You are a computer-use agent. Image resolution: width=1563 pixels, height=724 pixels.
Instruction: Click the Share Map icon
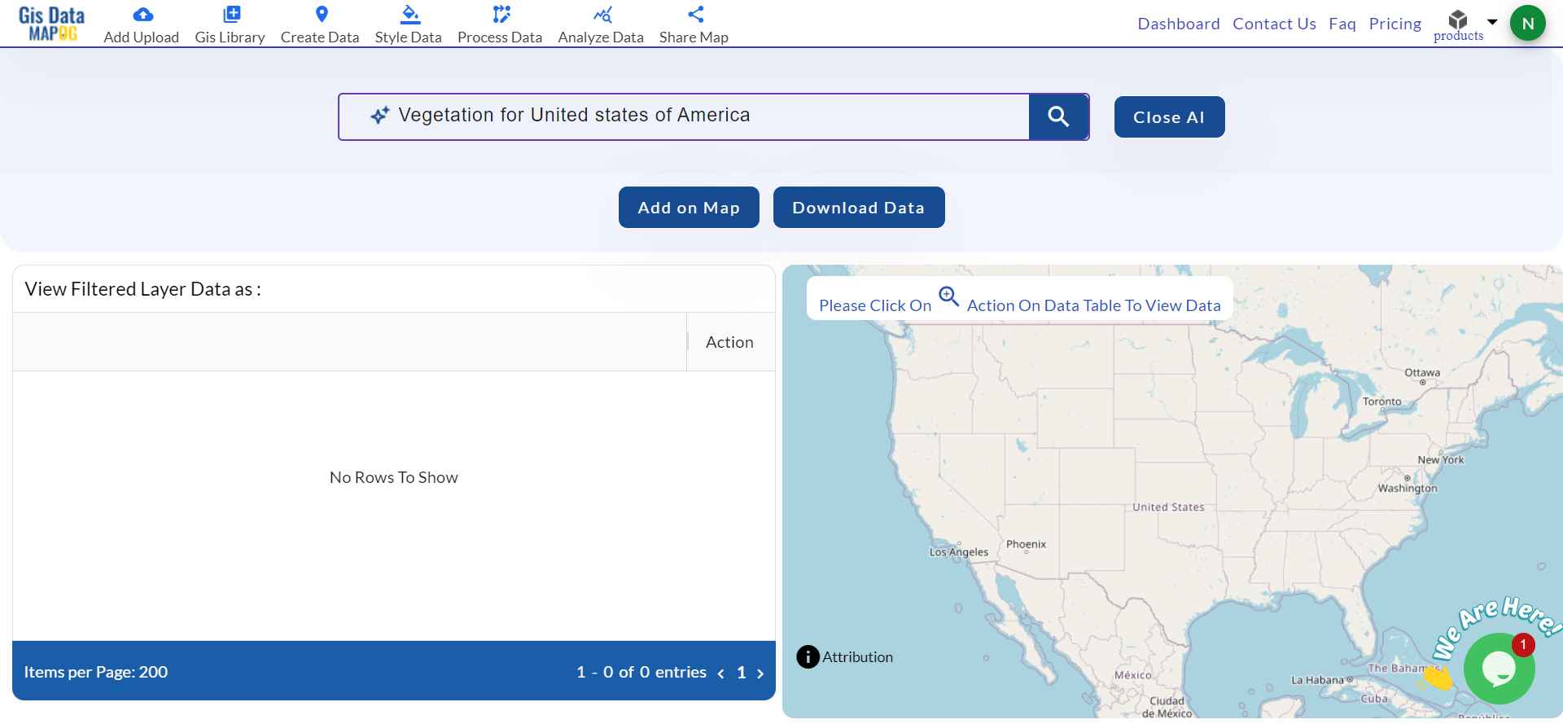[x=695, y=15]
